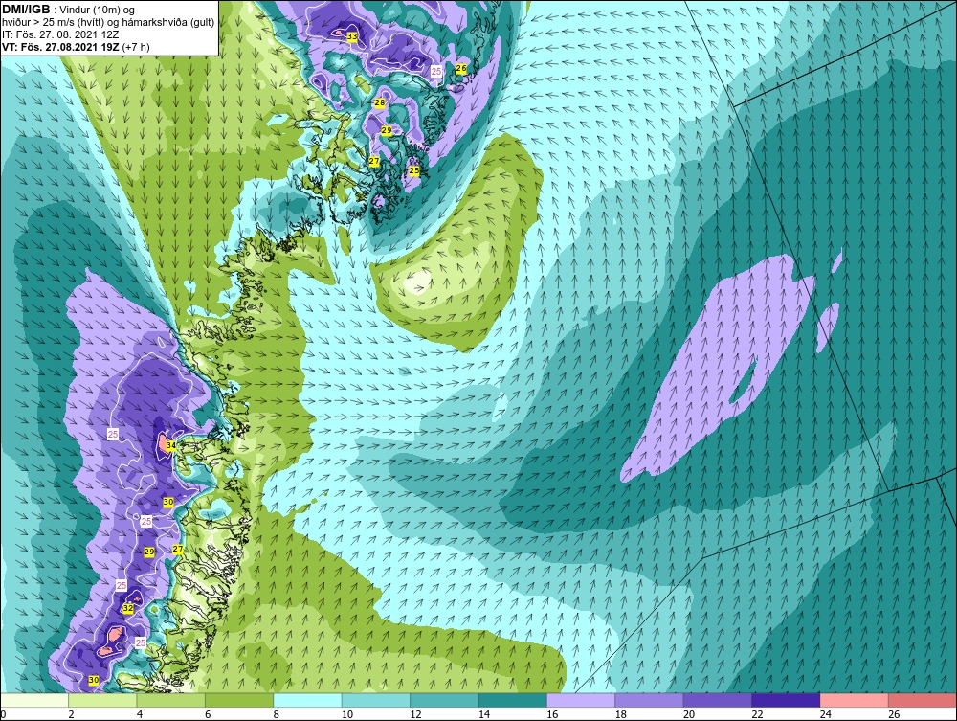Select the teal 12–14 legend swatch

(444, 700)
